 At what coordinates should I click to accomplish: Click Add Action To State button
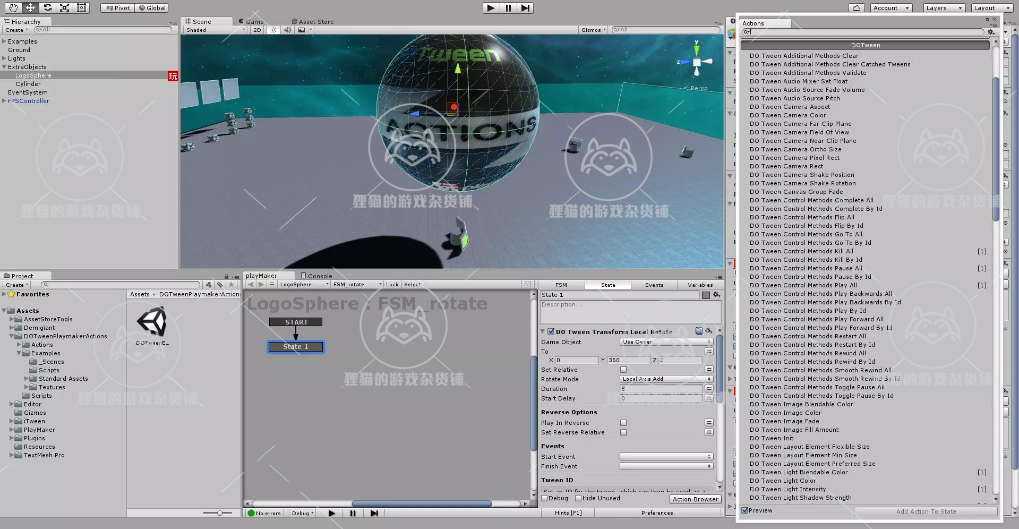coord(926,511)
